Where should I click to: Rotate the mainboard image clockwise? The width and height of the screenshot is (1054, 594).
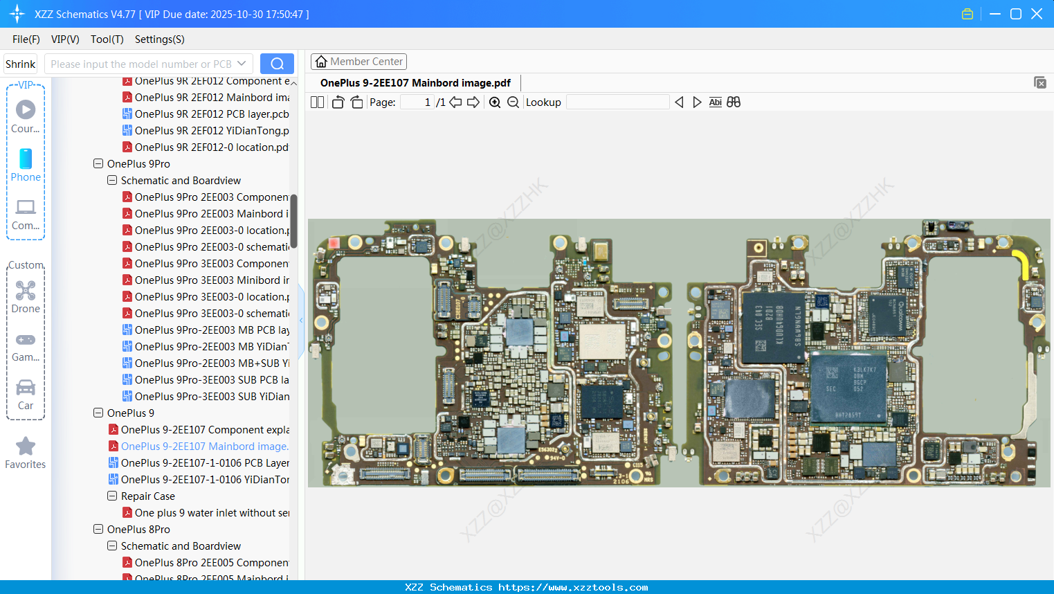356,102
